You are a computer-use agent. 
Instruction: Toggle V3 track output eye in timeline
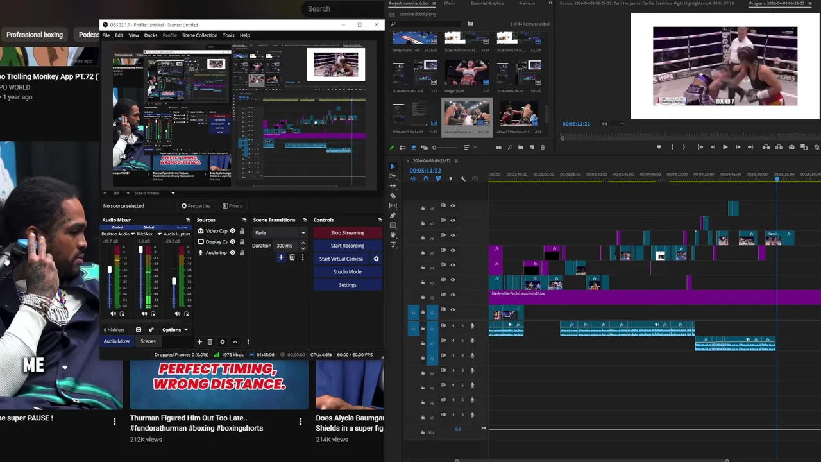pyautogui.click(x=453, y=280)
